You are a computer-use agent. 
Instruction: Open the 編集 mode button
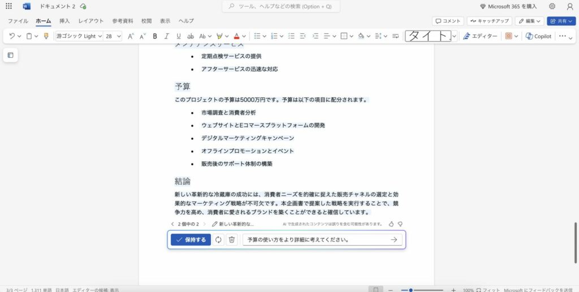click(x=529, y=21)
